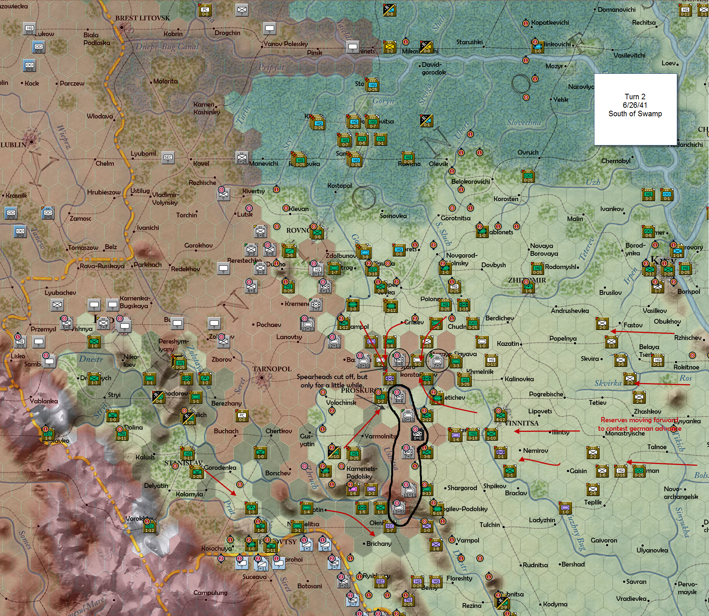Select the 2-4 infantry above Zhashkov
The height and width of the screenshot is (616, 709).
click(x=639, y=397)
